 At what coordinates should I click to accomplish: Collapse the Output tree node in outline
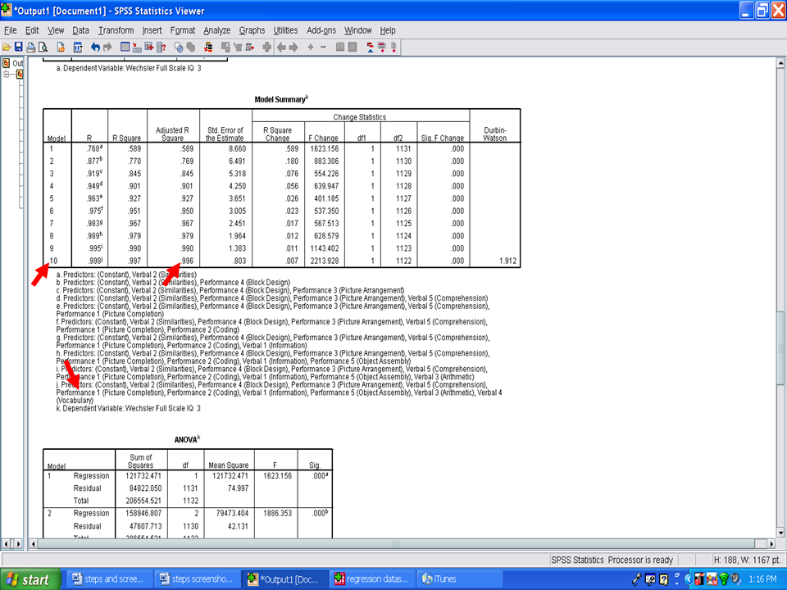pos(7,74)
